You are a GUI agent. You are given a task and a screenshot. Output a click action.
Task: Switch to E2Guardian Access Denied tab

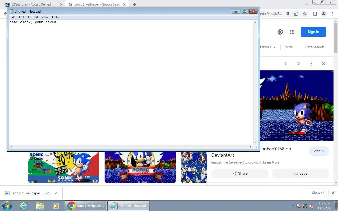click(x=31, y=4)
